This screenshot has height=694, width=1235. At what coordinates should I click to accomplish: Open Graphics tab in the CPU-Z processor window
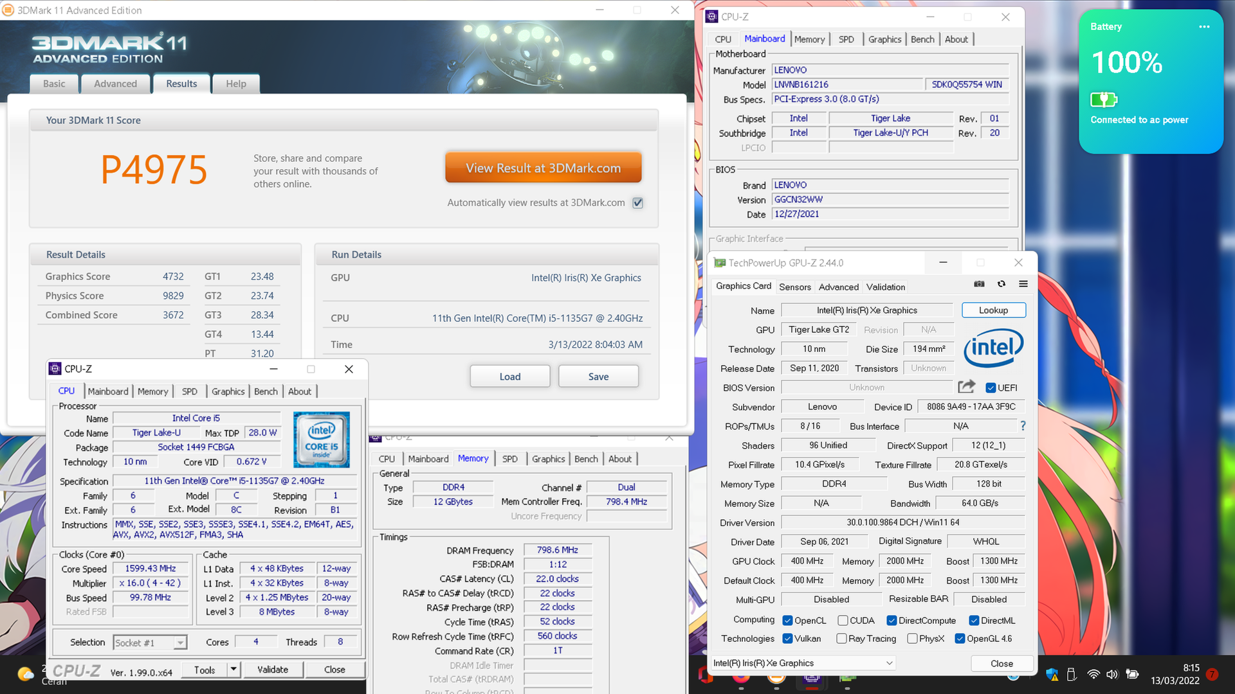[228, 391]
